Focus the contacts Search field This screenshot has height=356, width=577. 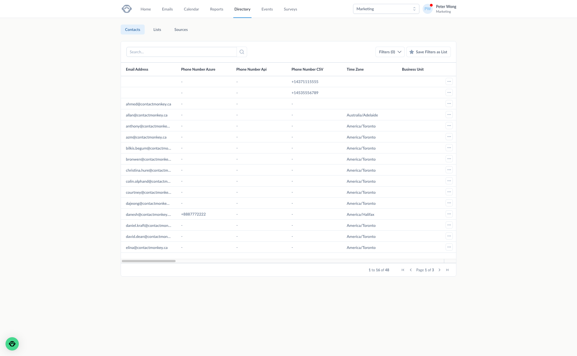click(x=181, y=52)
